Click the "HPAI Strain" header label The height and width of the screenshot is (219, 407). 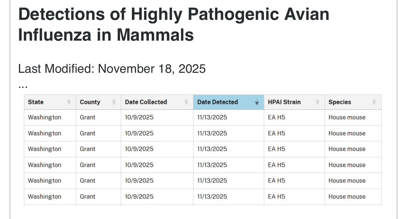coord(284,102)
